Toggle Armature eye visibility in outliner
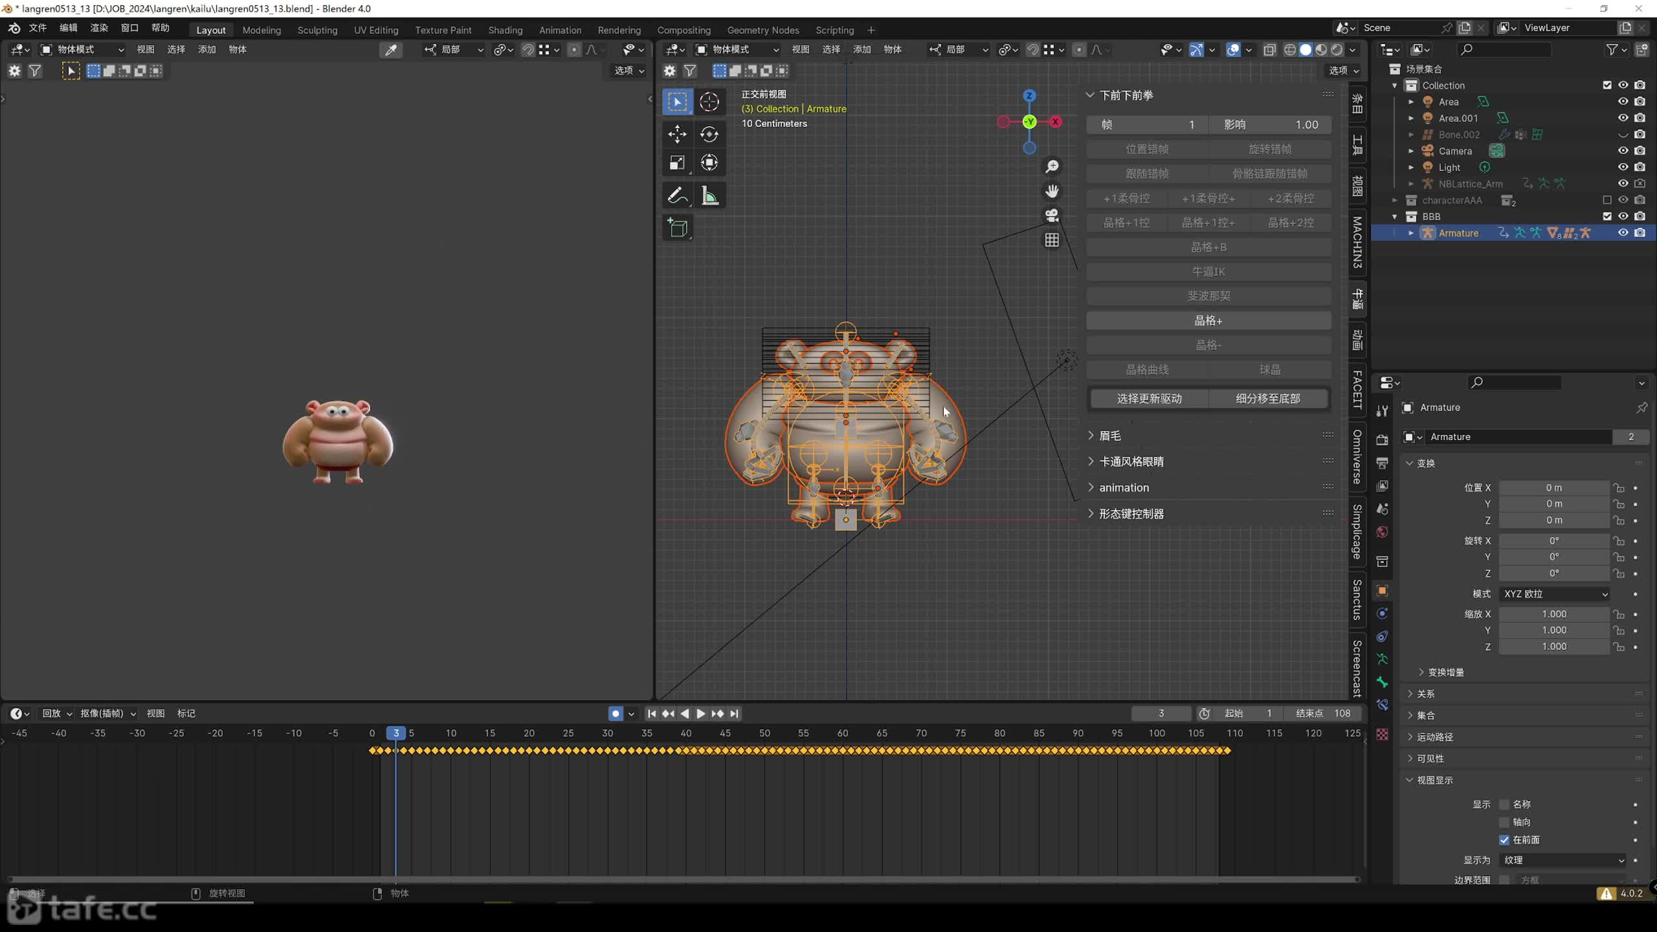Screen dimensions: 1657x932 (x=1623, y=233)
